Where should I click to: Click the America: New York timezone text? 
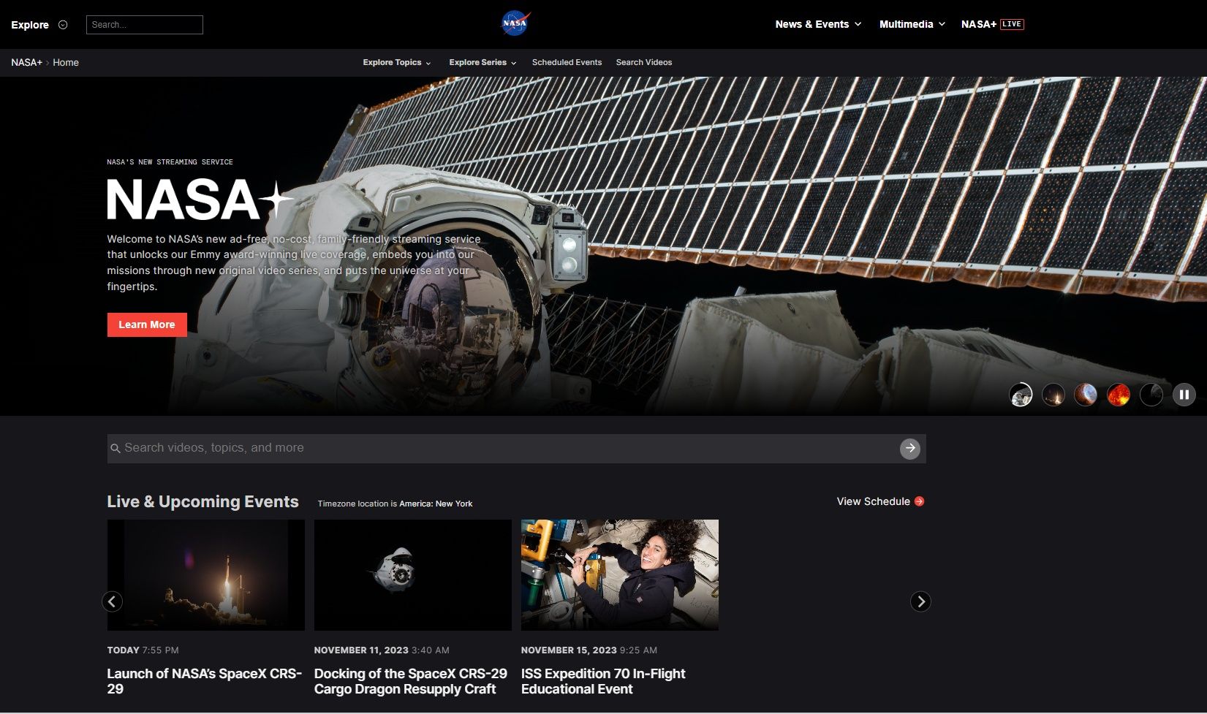(x=436, y=504)
